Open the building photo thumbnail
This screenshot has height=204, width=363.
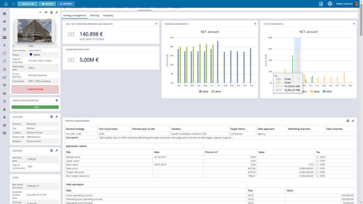[34, 31]
